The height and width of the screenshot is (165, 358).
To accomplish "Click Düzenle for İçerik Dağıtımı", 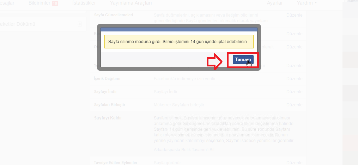I will 294,79.
